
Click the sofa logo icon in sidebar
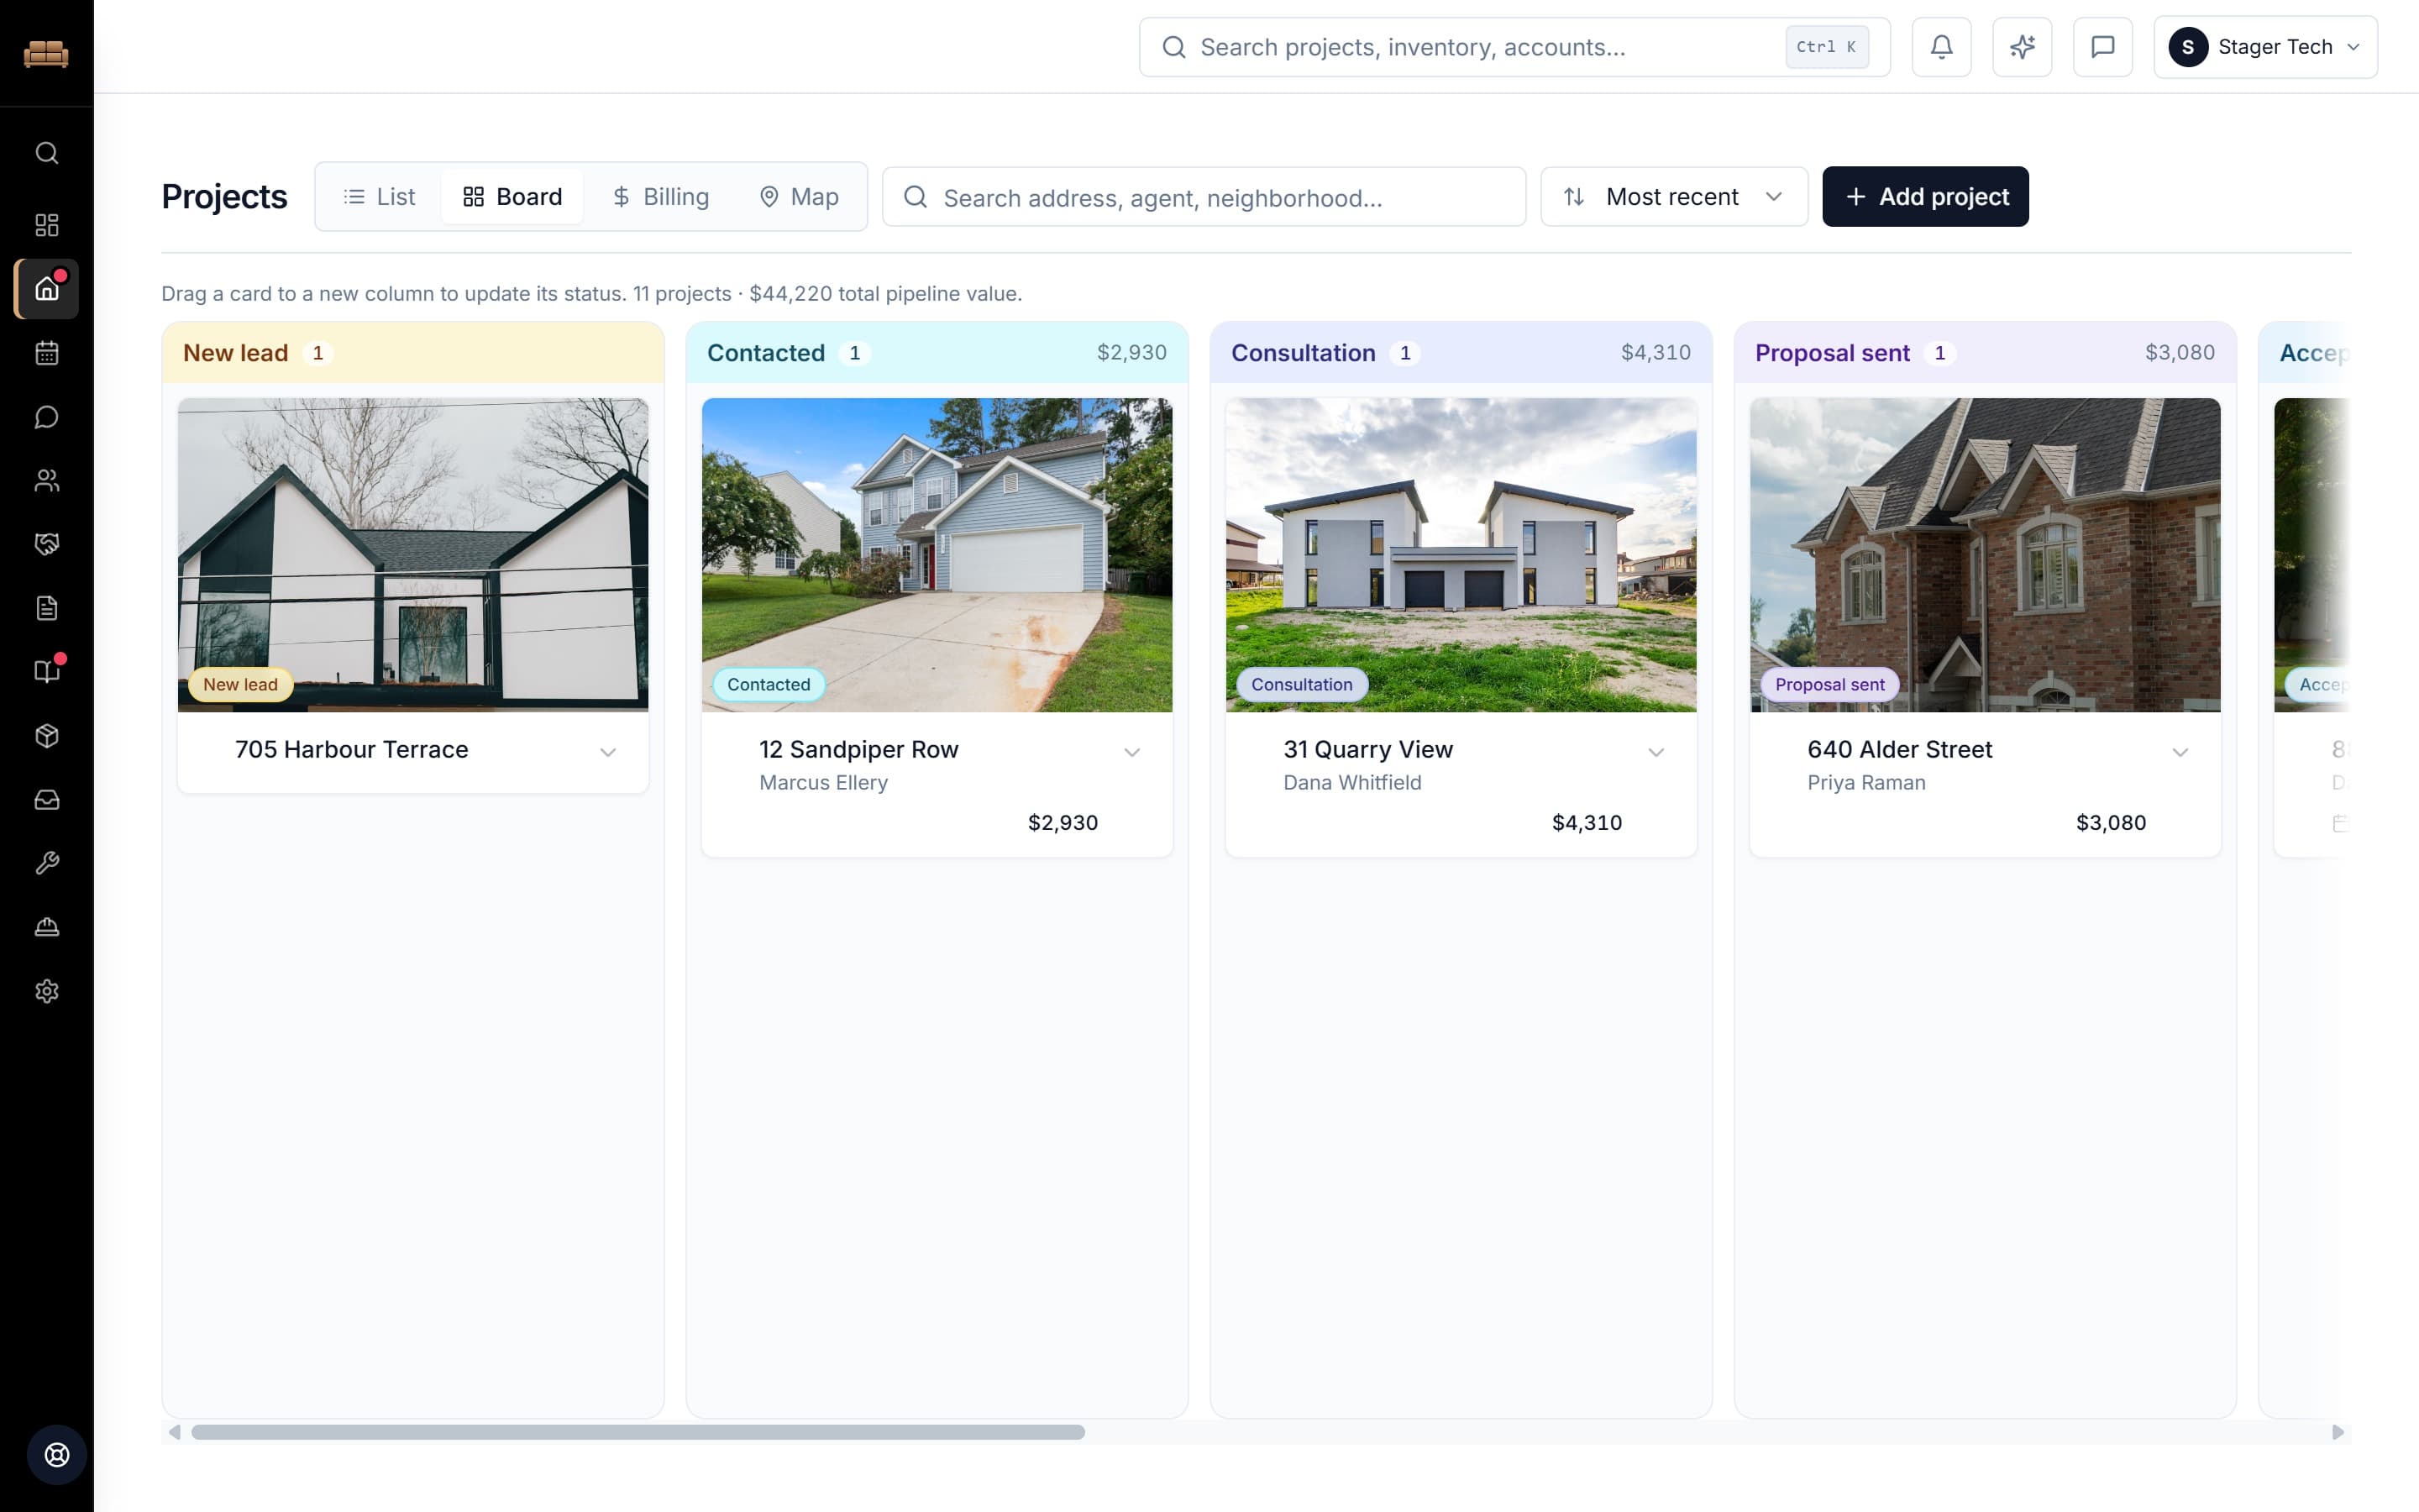pos(46,52)
